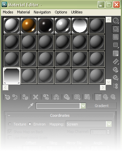Open the Navigation menu
The width and height of the screenshot is (122, 151).
42,12
